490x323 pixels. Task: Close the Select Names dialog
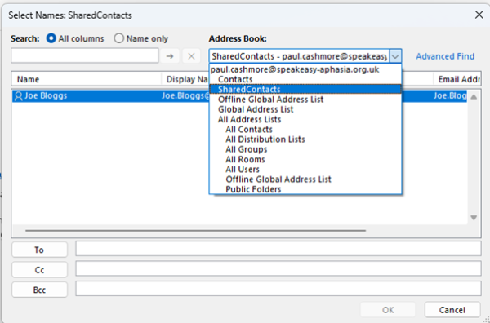(479, 15)
